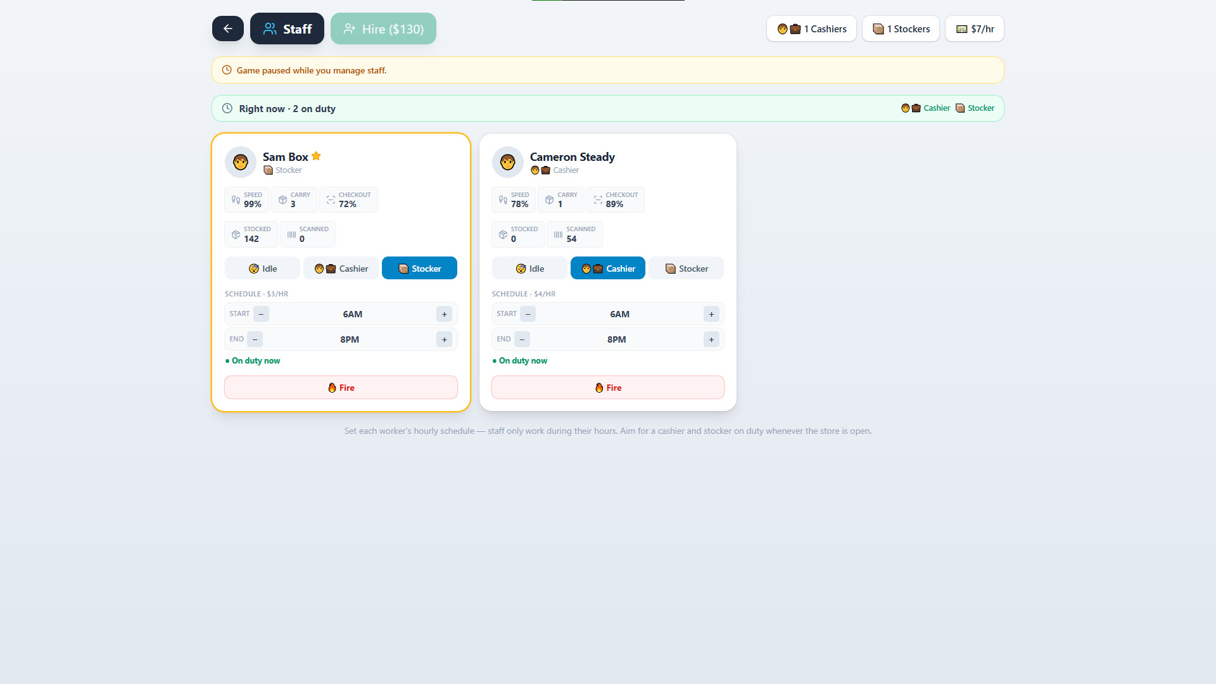This screenshot has width=1216, height=684.
Task: Click the 1 Cashiers summary badge
Action: [x=811, y=28]
